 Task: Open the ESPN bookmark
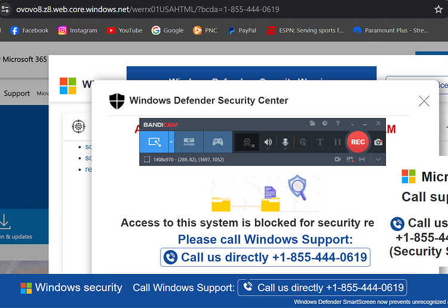pyautogui.click(x=305, y=30)
